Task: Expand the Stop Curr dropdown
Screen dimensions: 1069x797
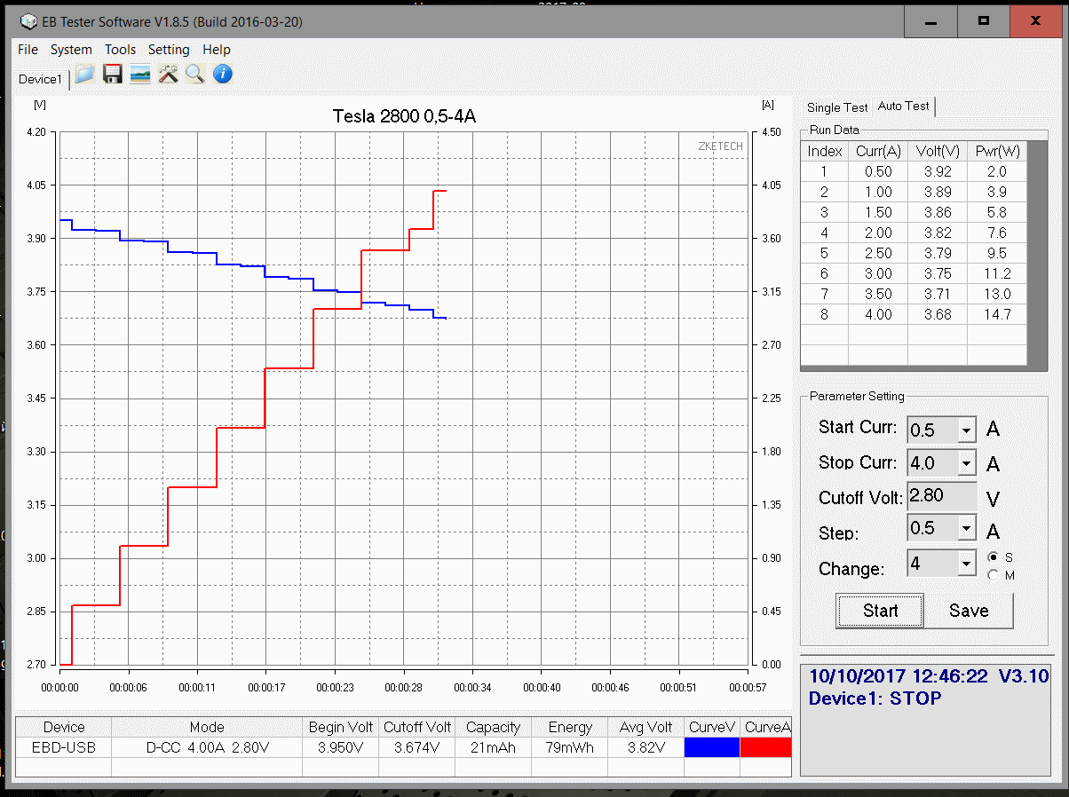Action: (965, 463)
